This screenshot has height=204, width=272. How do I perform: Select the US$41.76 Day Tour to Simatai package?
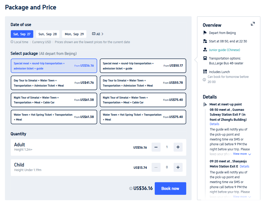(x=54, y=83)
